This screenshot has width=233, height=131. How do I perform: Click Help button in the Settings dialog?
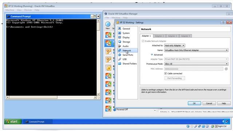[x=224, y=103]
